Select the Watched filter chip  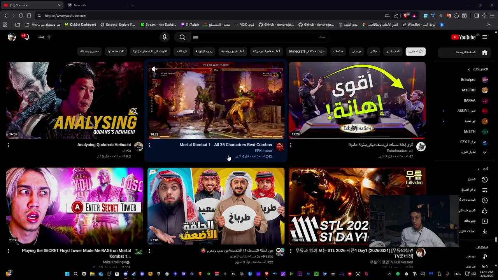(116, 51)
